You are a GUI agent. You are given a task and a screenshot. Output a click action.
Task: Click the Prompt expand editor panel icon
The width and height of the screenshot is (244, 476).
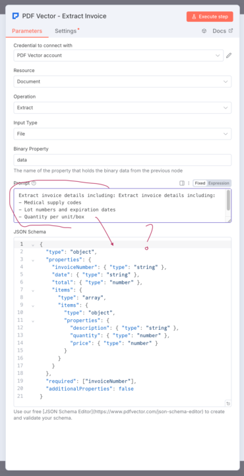pos(182,183)
